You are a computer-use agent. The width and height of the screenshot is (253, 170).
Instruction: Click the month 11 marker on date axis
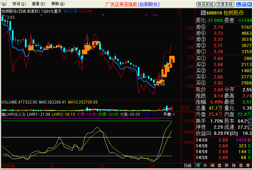pyautogui.click(x=153, y=166)
